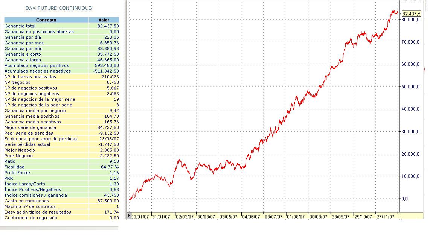Viewport: 433px width, 235px height.
Task: Click the value -9.132,50
Action: coord(109,133)
